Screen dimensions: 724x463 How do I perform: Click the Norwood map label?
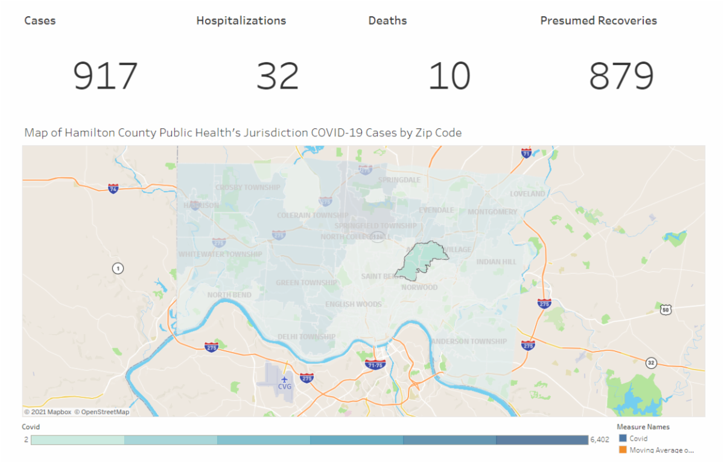(x=419, y=288)
